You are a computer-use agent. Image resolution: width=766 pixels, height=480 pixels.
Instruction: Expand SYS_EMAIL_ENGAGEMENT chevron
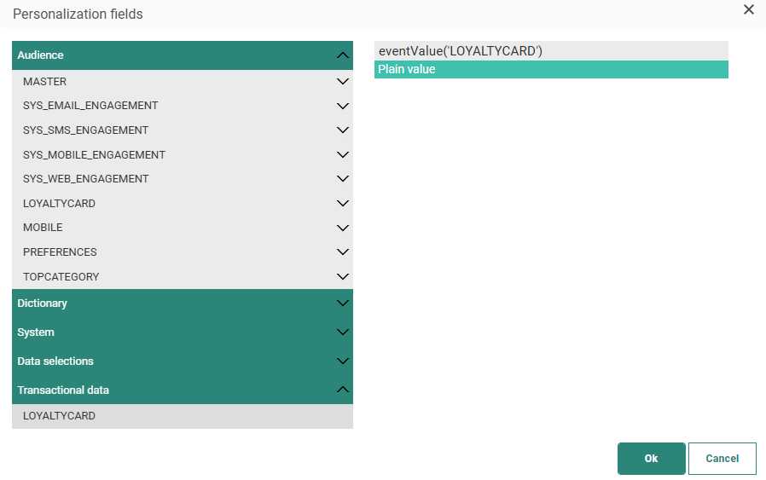tap(343, 106)
